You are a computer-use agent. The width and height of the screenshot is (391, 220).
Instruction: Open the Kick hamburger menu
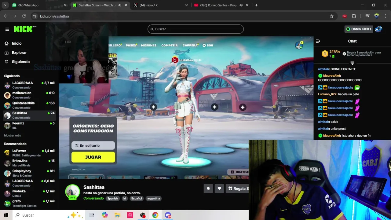coord(7,29)
